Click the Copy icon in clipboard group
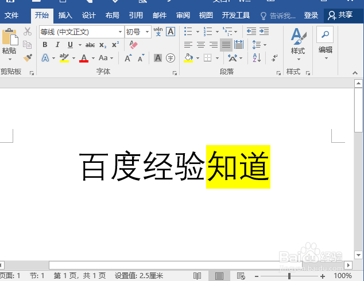This screenshot has width=364, height=281. 28,45
